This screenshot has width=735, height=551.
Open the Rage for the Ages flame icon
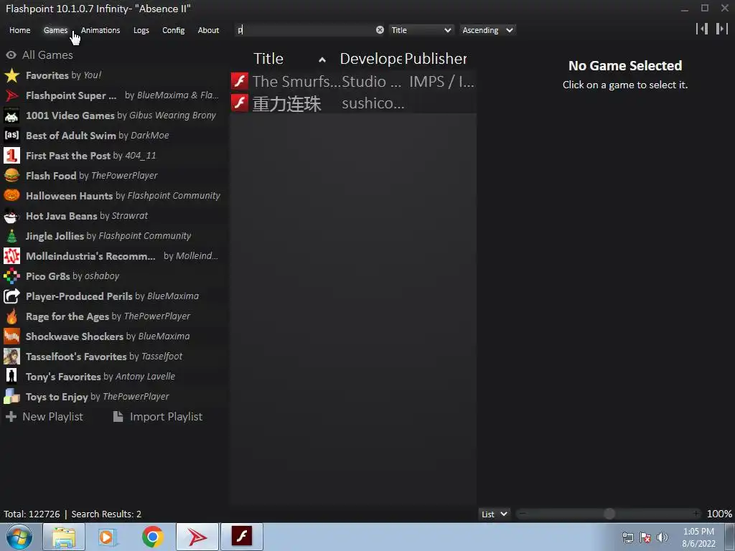pyautogui.click(x=11, y=316)
